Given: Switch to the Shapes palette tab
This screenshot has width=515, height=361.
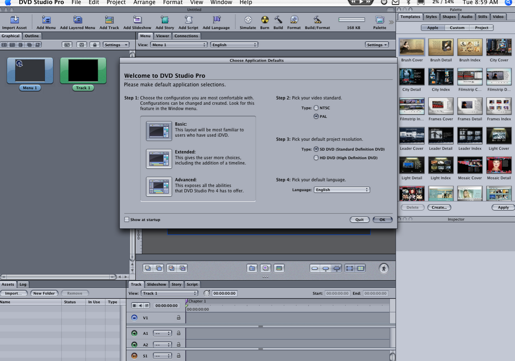Looking at the screenshot, I should [449, 17].
